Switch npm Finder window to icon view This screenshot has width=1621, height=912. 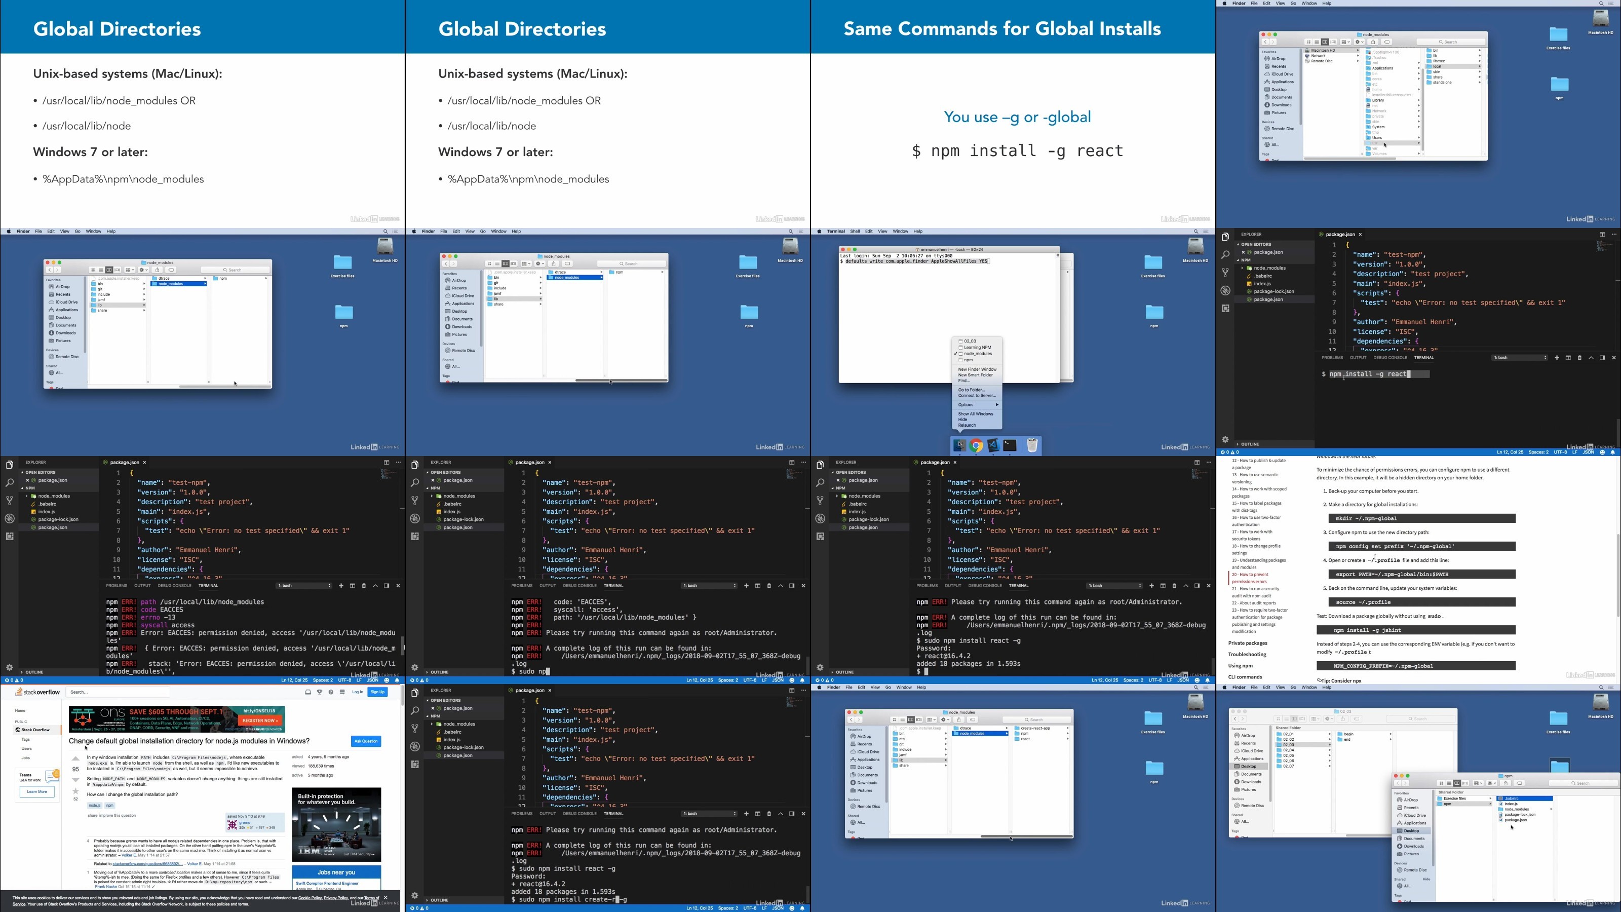pyautogui.click(x=1441, y=783)
